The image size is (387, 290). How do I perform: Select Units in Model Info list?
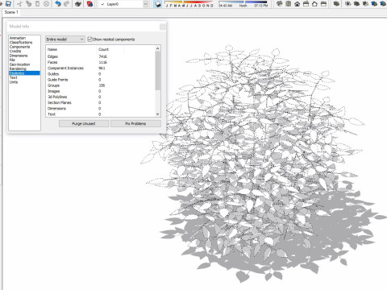(14, 82)
